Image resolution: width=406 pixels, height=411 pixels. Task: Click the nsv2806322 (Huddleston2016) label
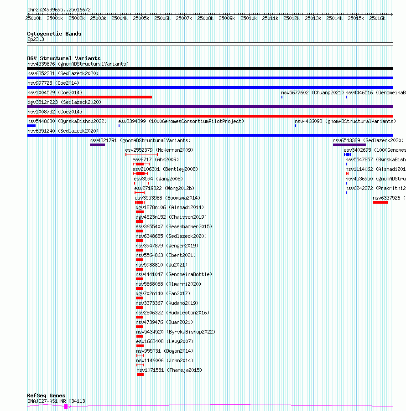172,313
